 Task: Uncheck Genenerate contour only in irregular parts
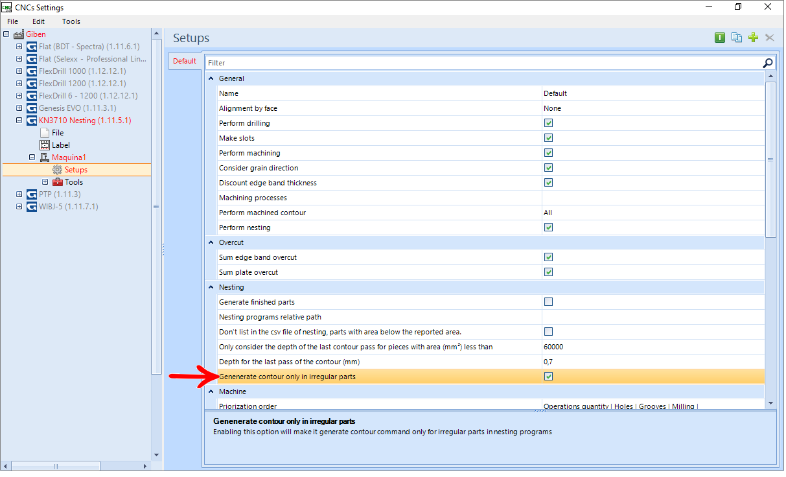tap(548, 377)
